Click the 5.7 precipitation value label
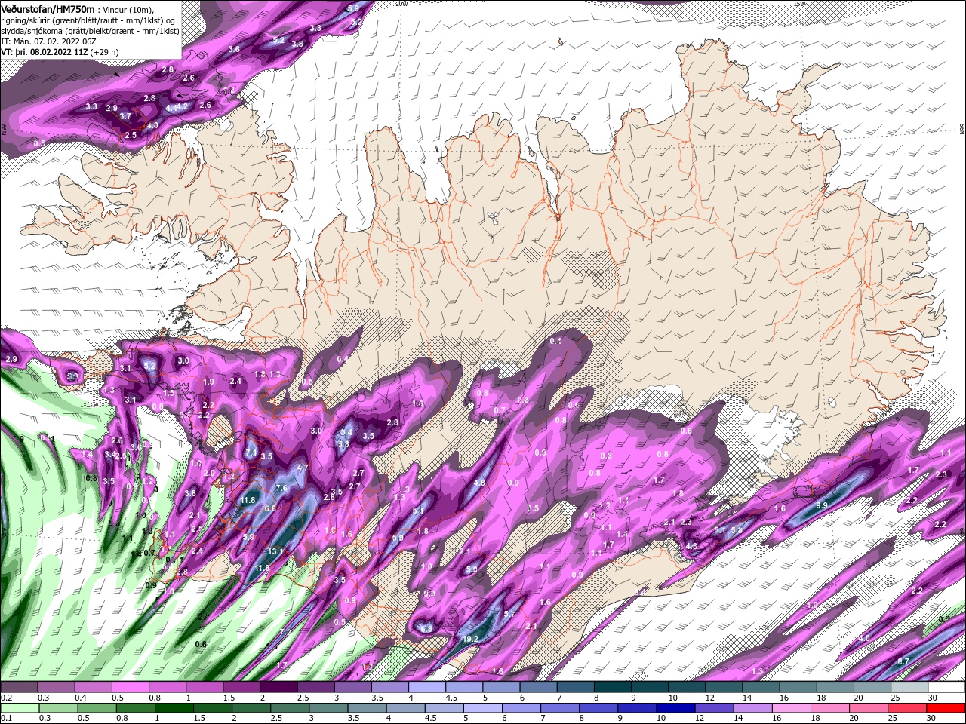 [x=509, y=615]
